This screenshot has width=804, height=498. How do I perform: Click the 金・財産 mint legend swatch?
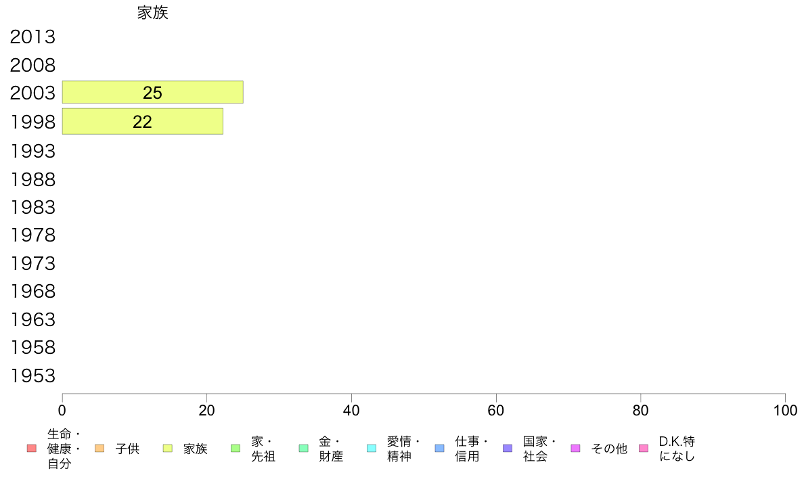click(304, 449)
